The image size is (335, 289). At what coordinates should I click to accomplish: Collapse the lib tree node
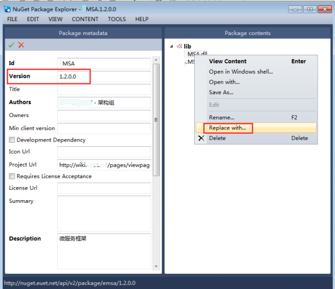coord(171,47)
